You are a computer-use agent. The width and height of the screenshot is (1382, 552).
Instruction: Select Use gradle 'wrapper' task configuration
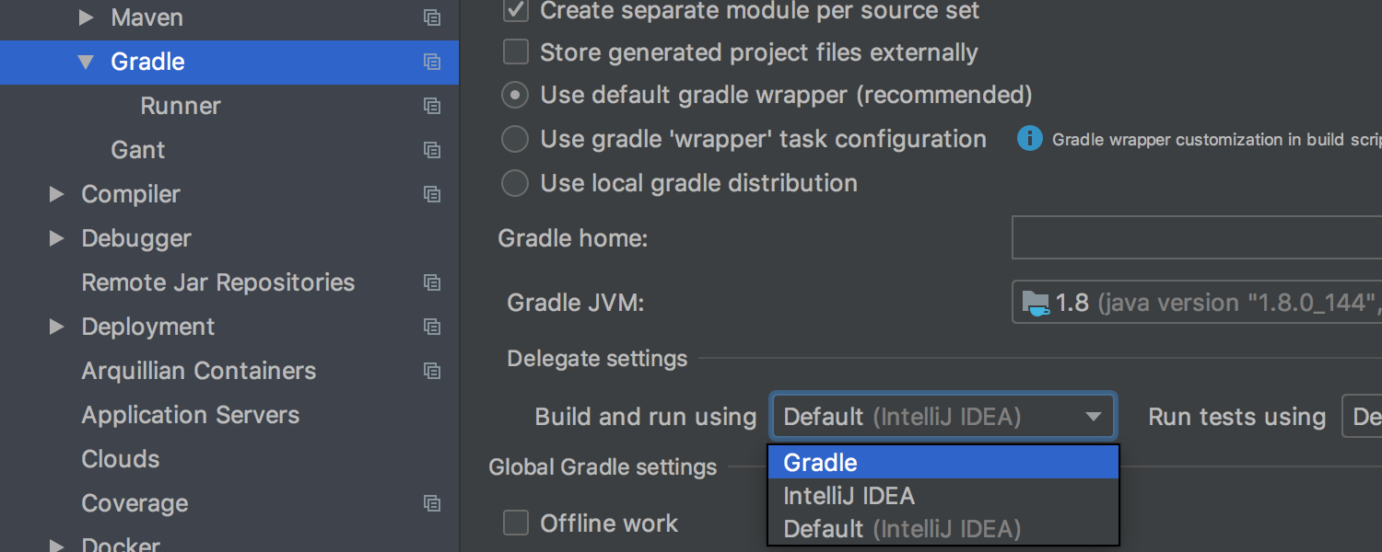(x=515, y=139)
